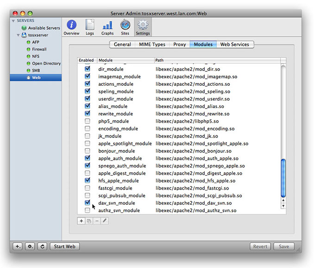315x268 pixels.
Task: Click the AFP green status dot
Action: 29,42
